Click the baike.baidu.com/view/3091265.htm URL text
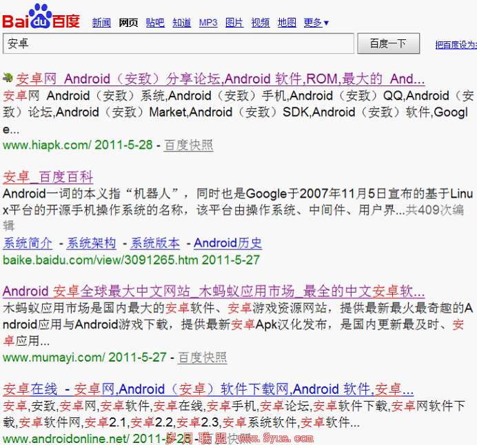477x445 pixels. (x=101, y=260)
